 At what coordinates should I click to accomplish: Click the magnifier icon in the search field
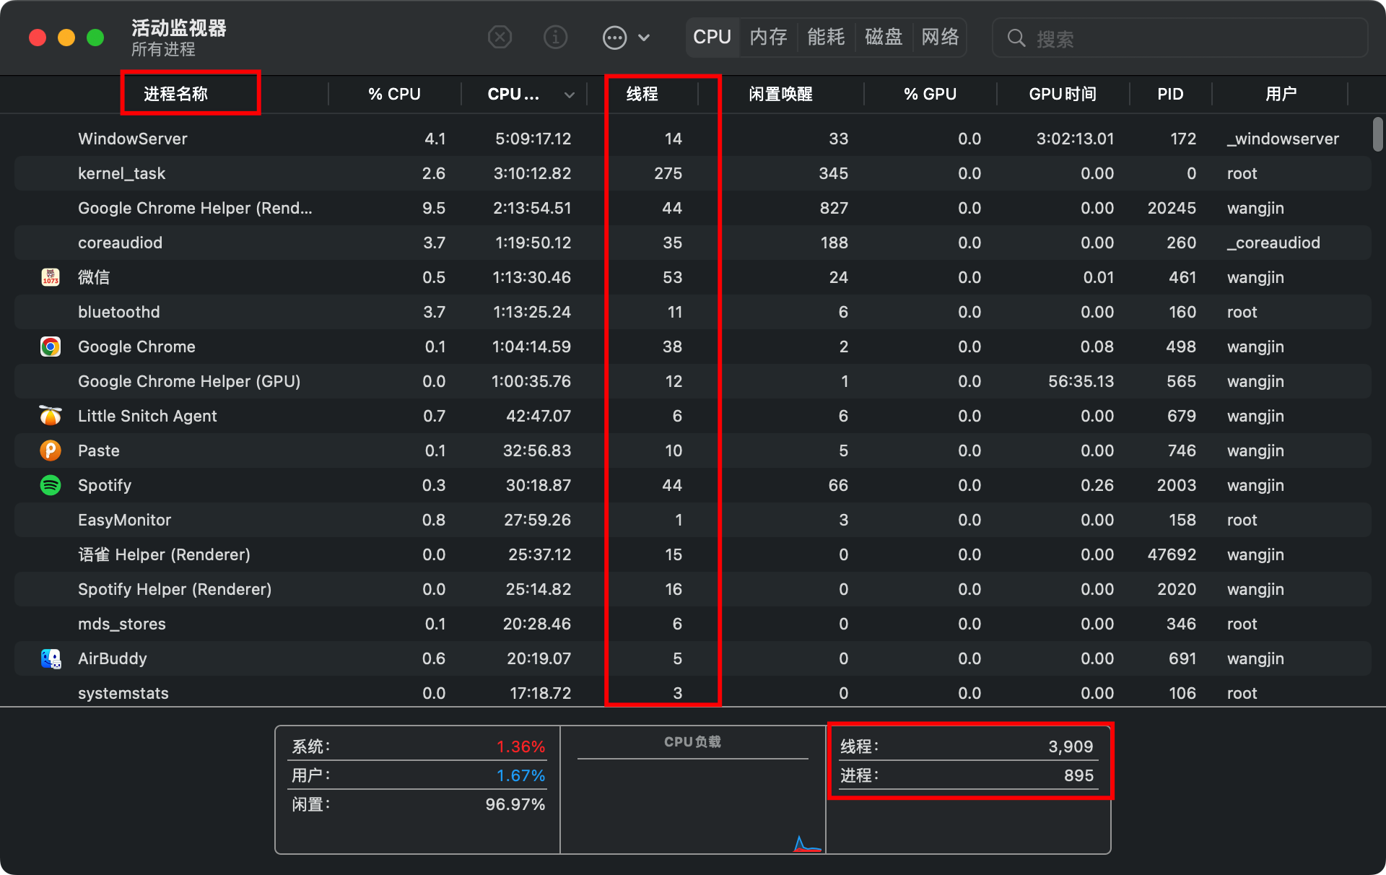pos(1016,38)
